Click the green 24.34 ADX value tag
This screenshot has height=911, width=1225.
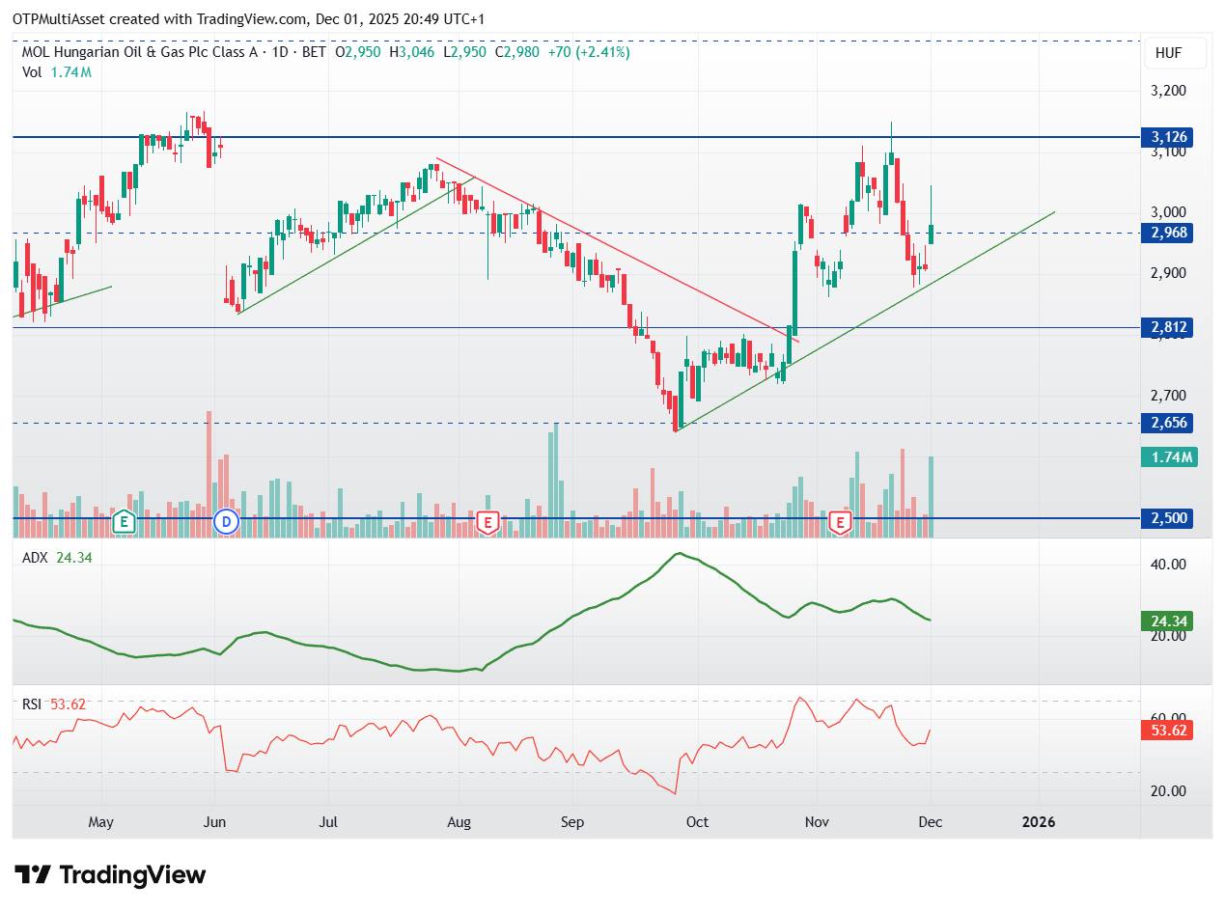point(1167,621)
